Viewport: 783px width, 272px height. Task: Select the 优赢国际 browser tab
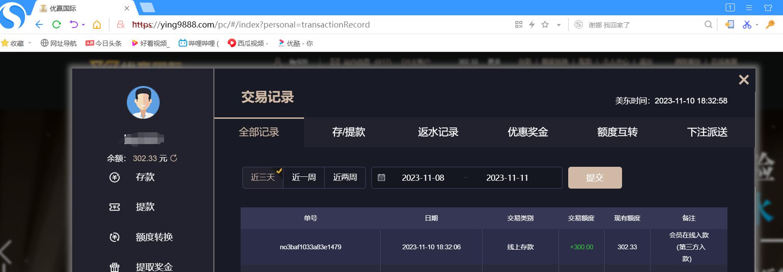84,8
